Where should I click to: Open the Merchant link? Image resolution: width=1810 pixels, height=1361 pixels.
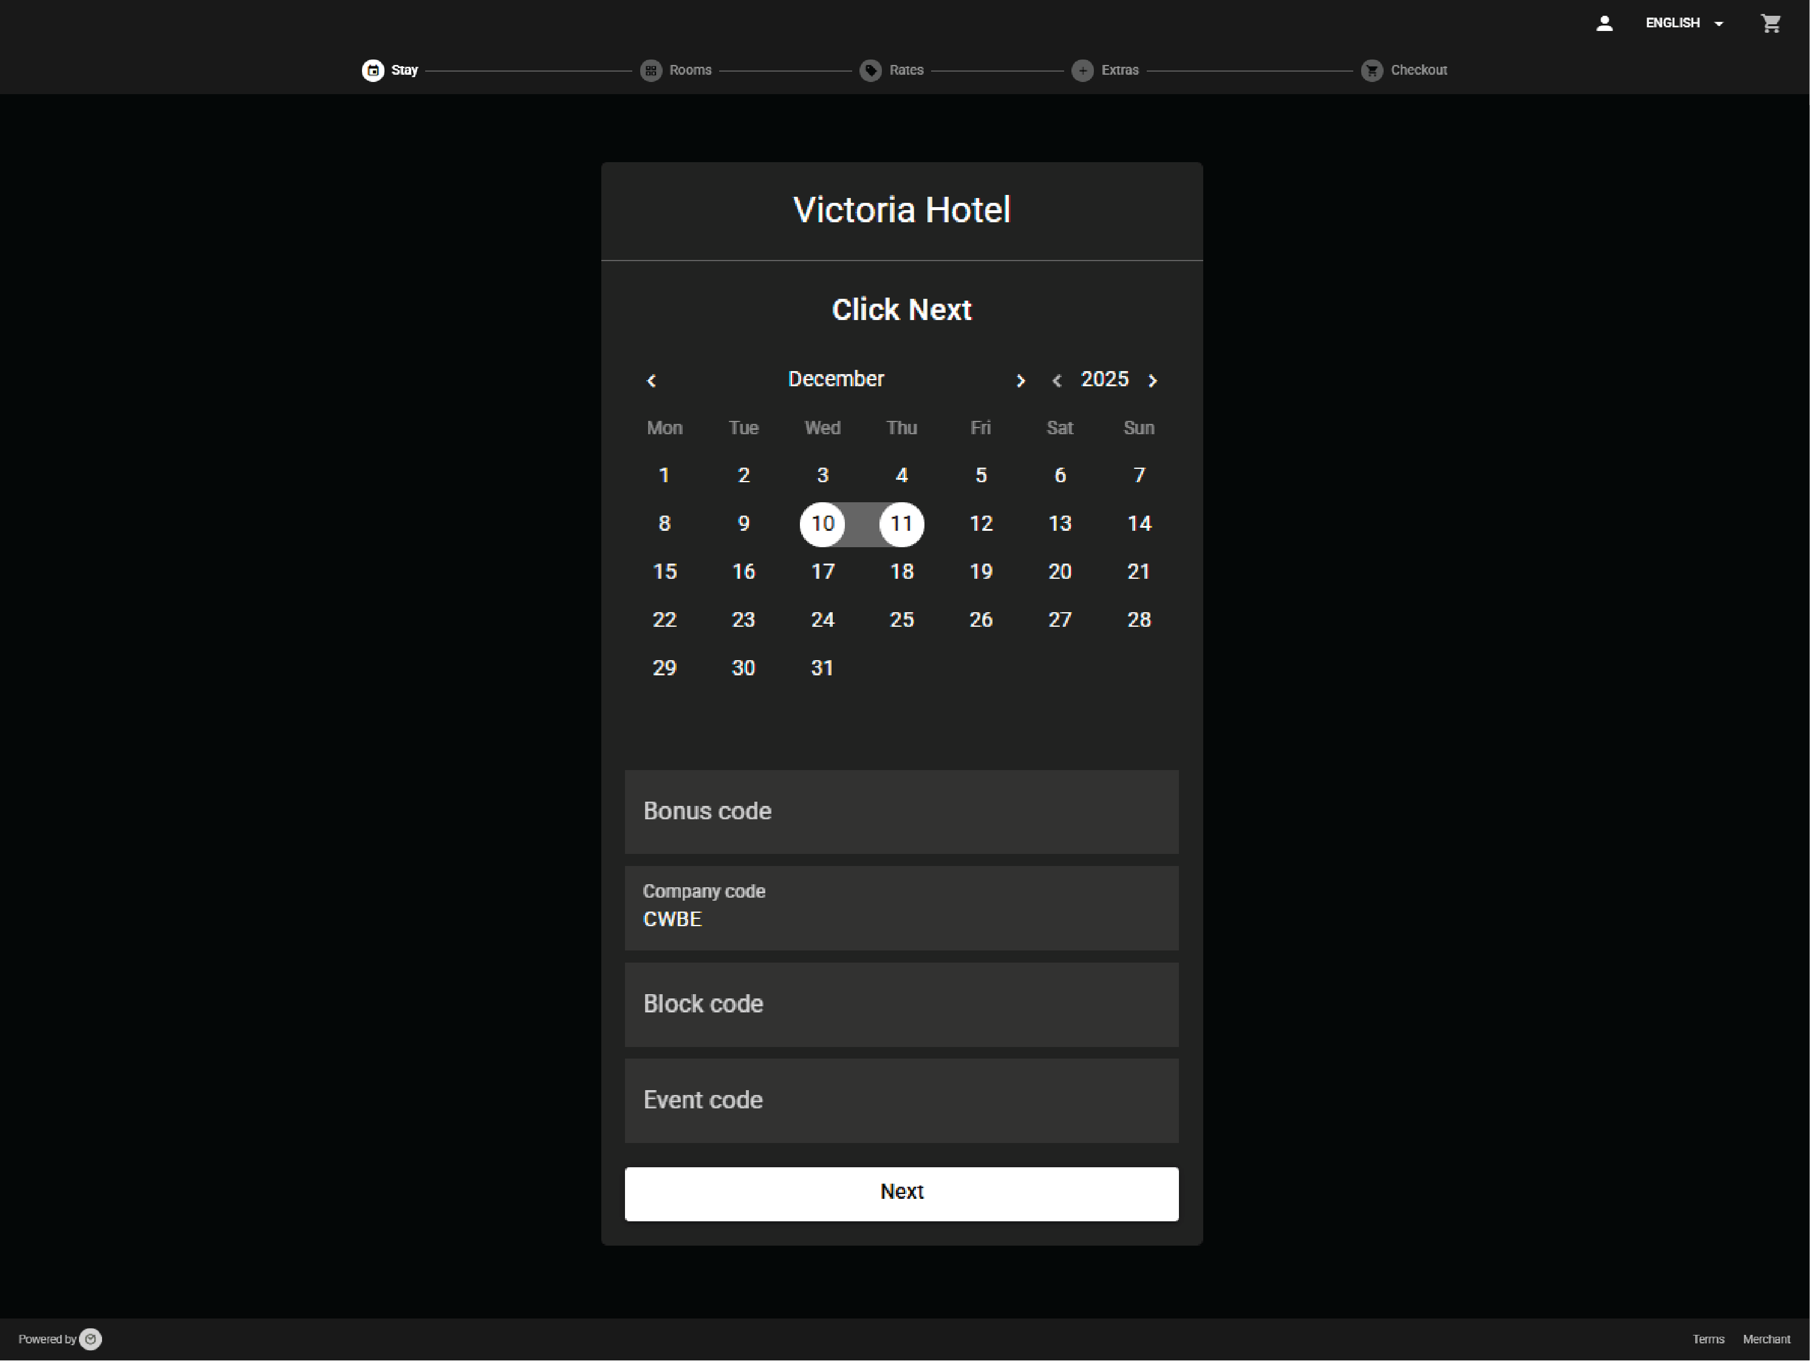click(x=1767, y=1339)
